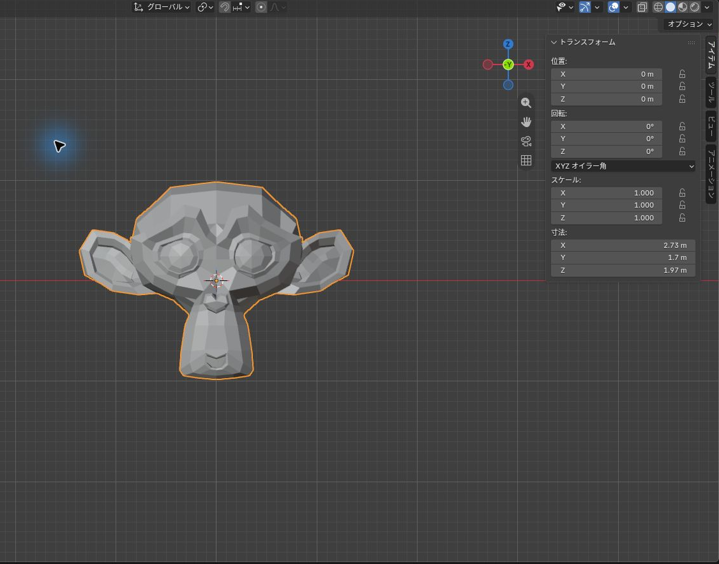Click the negative X axis gizmo circle

(x=487, y=65)
